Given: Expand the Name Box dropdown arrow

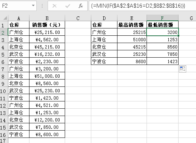Looking at the screenshot, I should (33, 5).
